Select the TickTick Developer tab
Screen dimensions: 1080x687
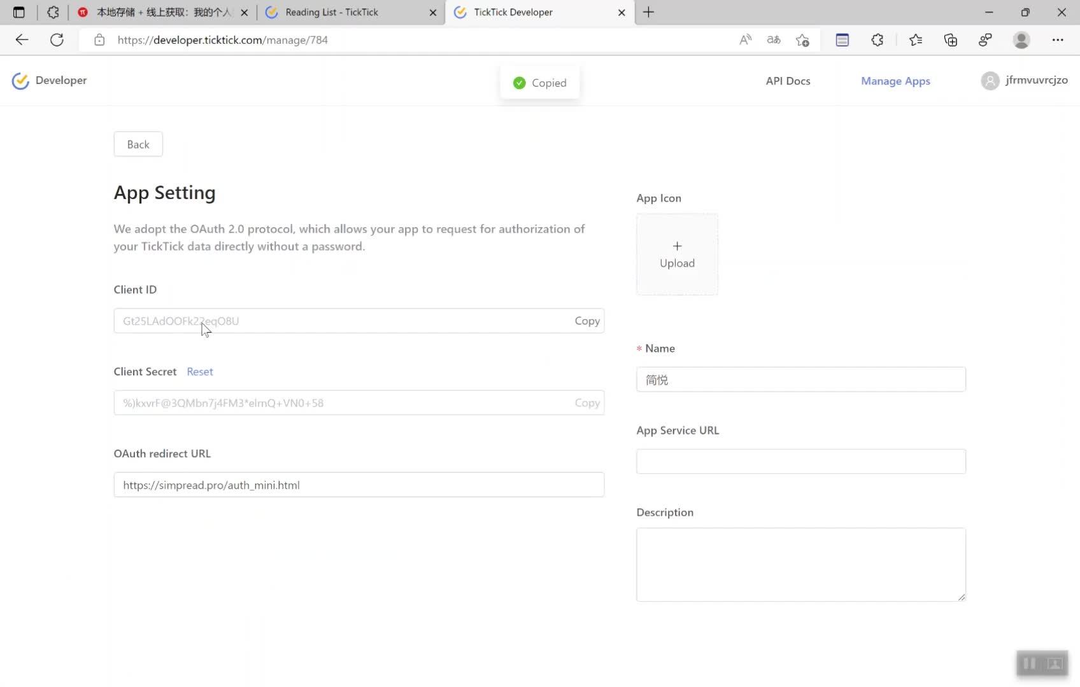(x=540, y=12)
